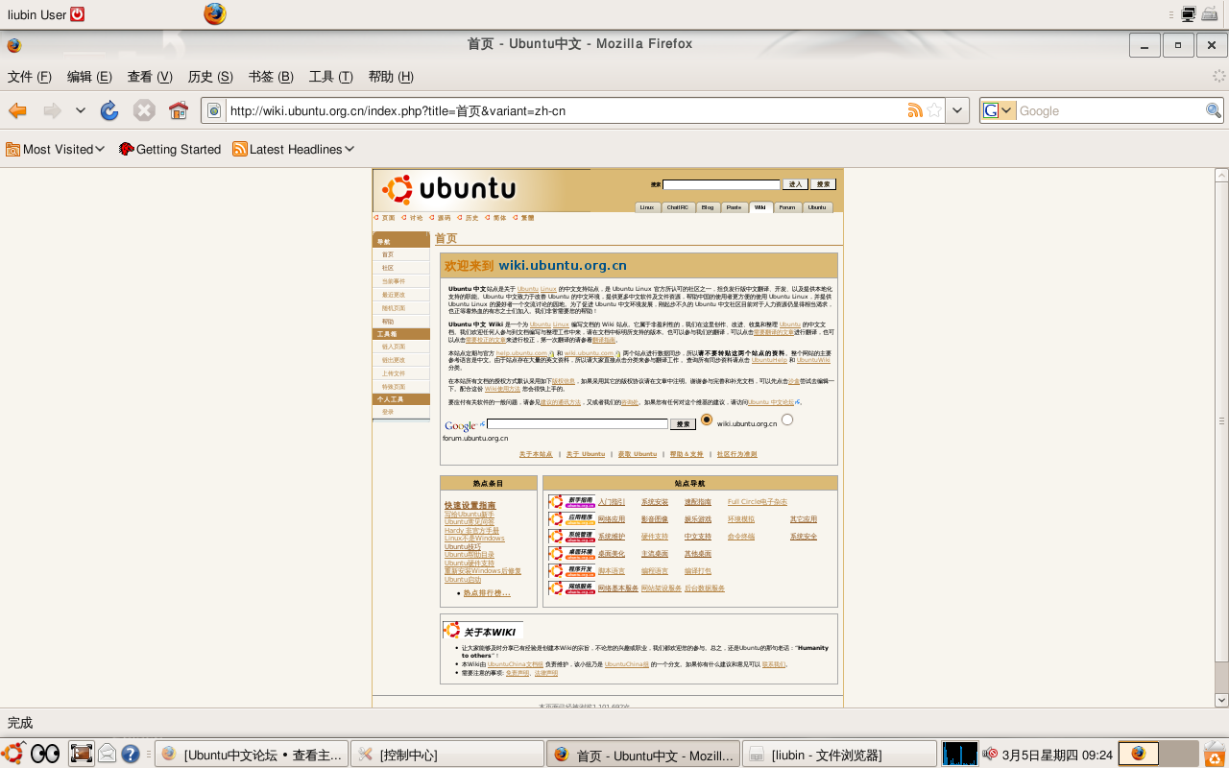Switch to the Forum tab on the page
1229x768 pixels.
(787, 207)
